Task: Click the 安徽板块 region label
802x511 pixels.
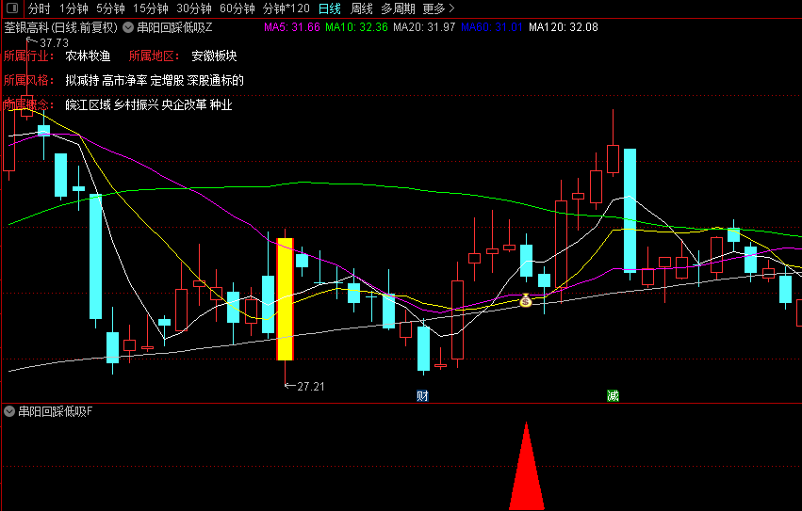Action: pyautogui.click(x=214, y=56)
